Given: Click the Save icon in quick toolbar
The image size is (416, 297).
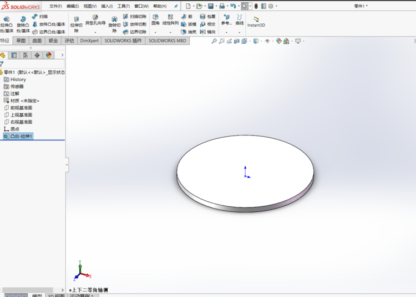Looking at the screenshot, I should coord(211,6).
